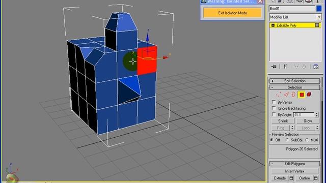The image size is (326, 183).
Task: Click the Extrude button
Action: 280,178
